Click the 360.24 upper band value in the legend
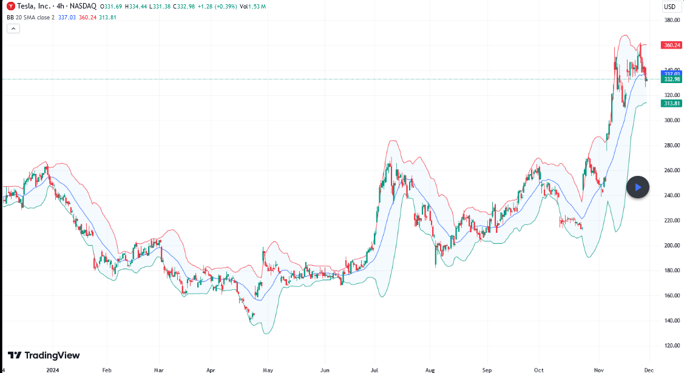The image size is (684, 373). point(87,18)
